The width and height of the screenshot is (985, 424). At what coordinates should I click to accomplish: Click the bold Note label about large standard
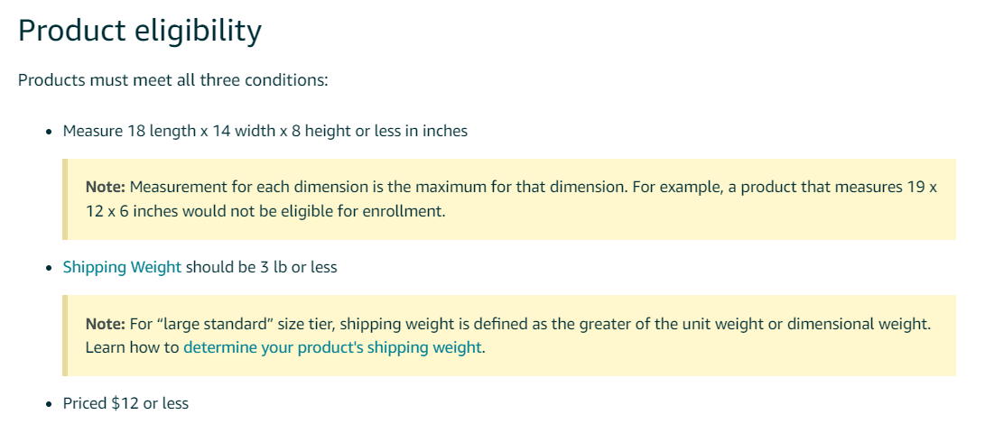pos(106,324)
